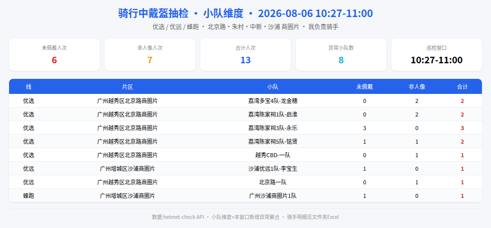Select the 巡检窗口 card label
Screen dimensions: 491x228
437,48
